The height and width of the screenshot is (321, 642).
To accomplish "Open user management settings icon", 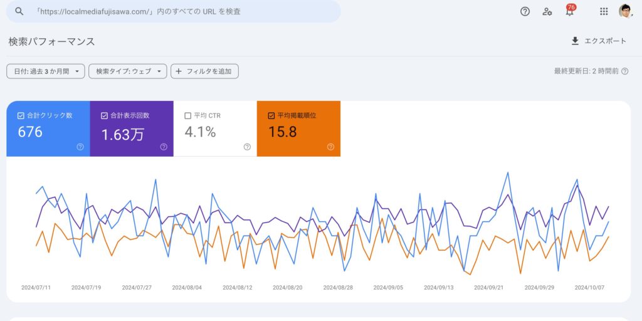I will coord(547,11).
